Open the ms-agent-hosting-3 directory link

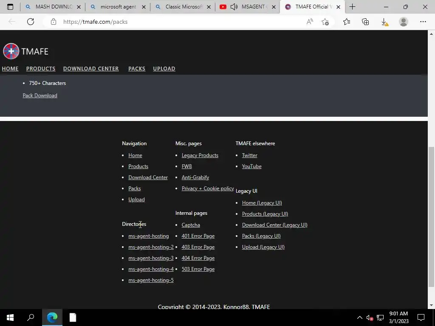point(151,258)
